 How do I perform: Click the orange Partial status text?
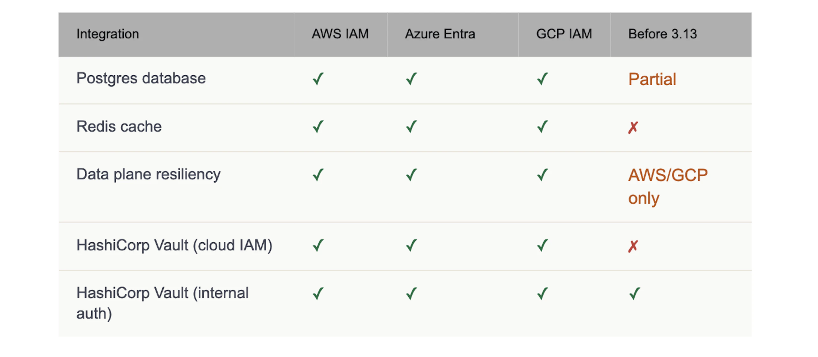pyautogui.click(x=652, y=79)
